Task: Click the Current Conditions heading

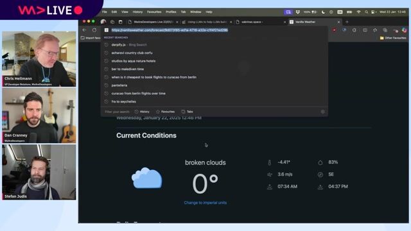Action: (146, 135)
